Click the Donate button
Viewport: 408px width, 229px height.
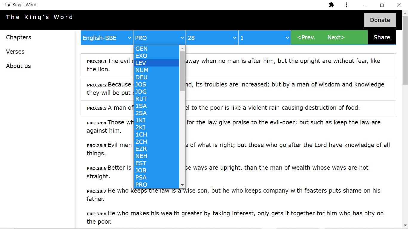(x=380, y=20)
